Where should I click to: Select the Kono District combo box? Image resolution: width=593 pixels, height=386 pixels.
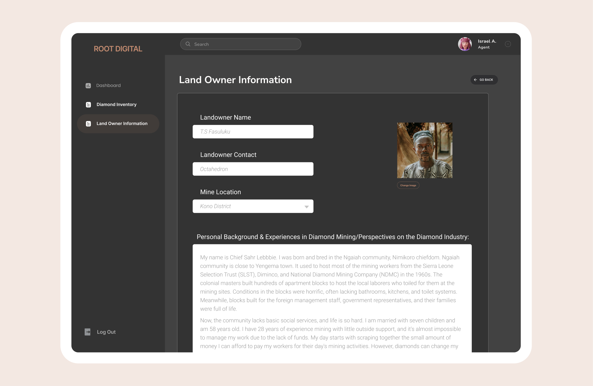[x=253, y=206]
